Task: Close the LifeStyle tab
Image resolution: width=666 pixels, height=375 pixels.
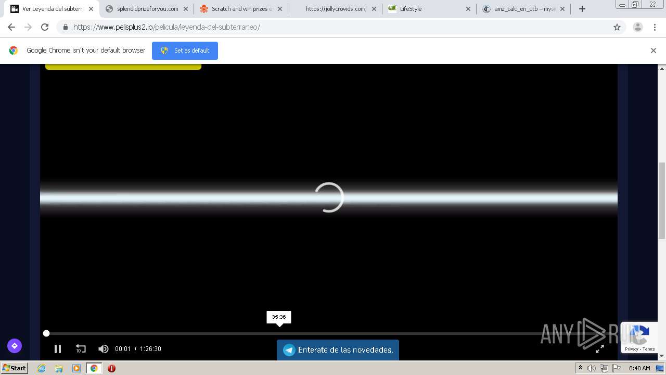Action: point(468,9)
